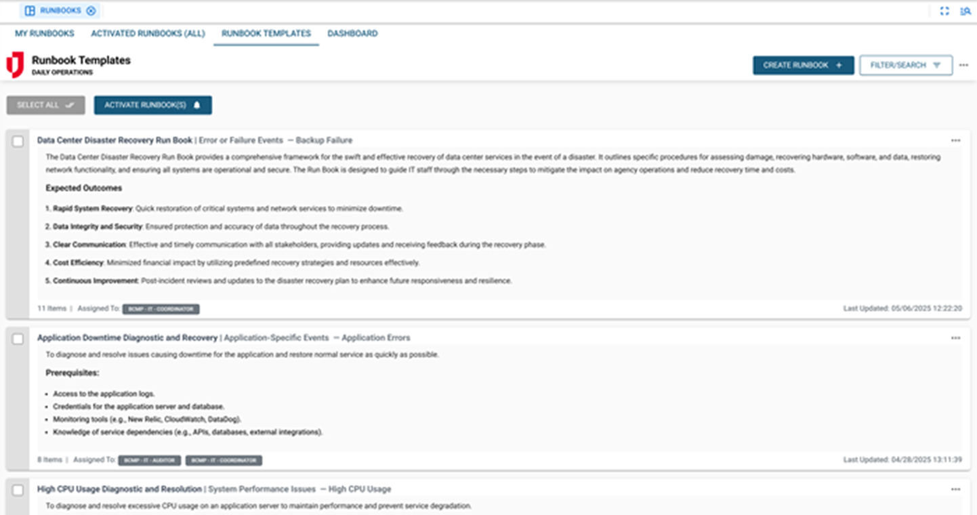Expand the Filter/Search dropdown
Viewport: 977px width, 515px height.
coord(906,65)
